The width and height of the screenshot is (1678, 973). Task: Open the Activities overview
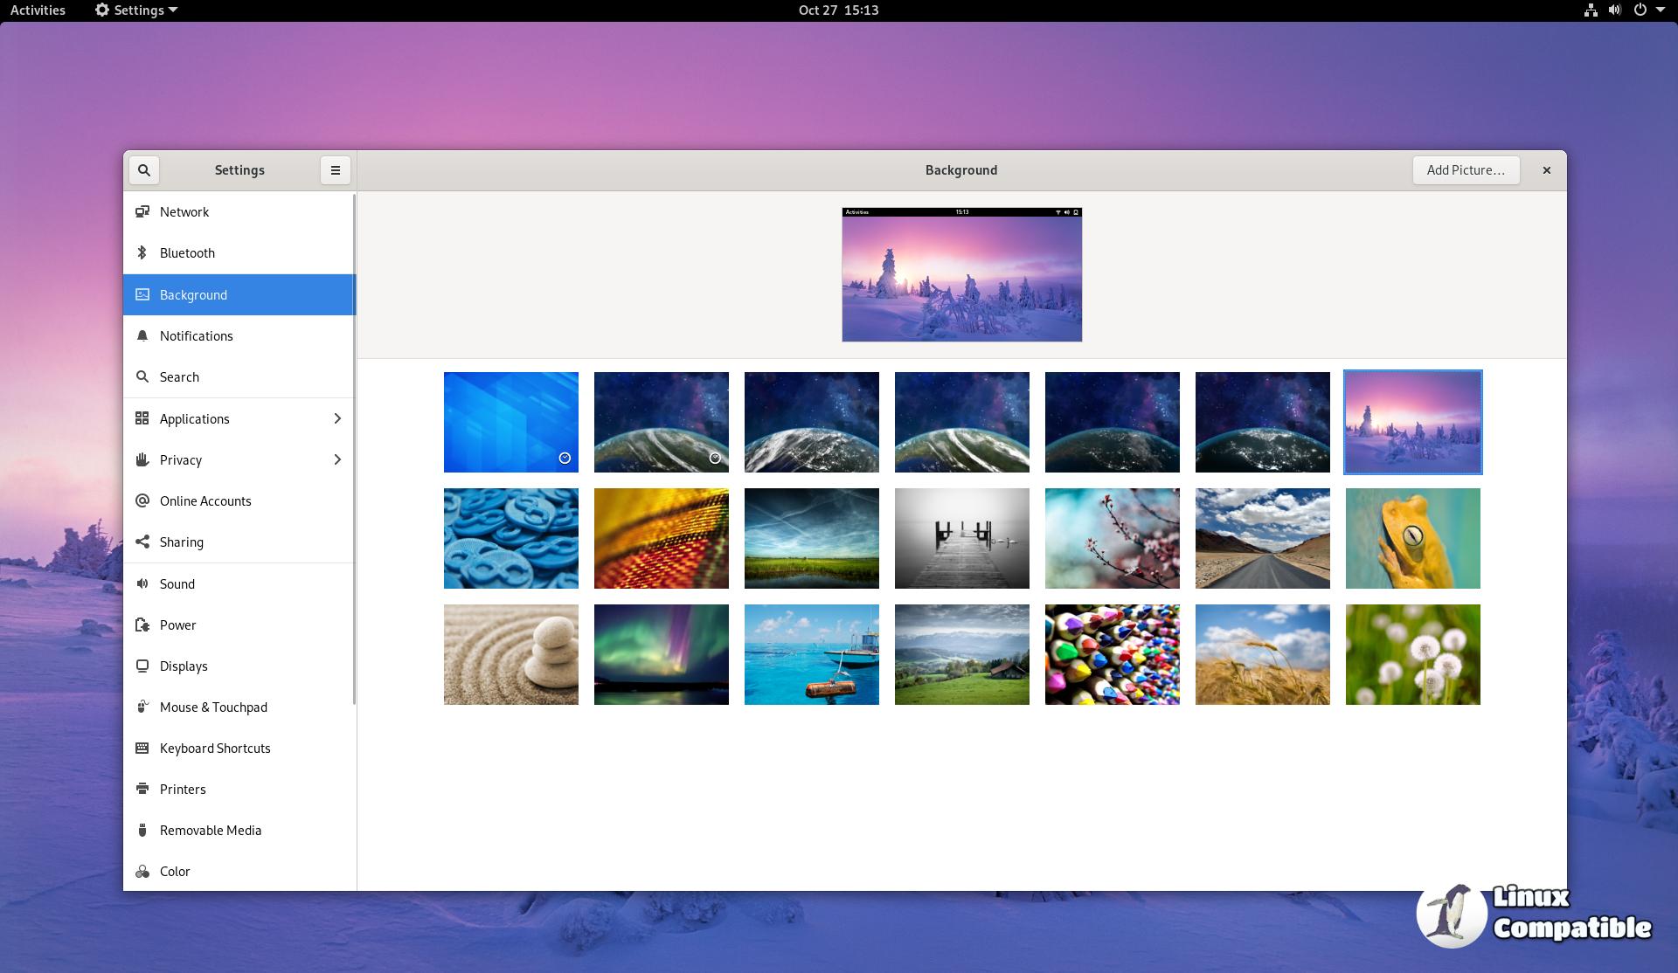(38, 10)
